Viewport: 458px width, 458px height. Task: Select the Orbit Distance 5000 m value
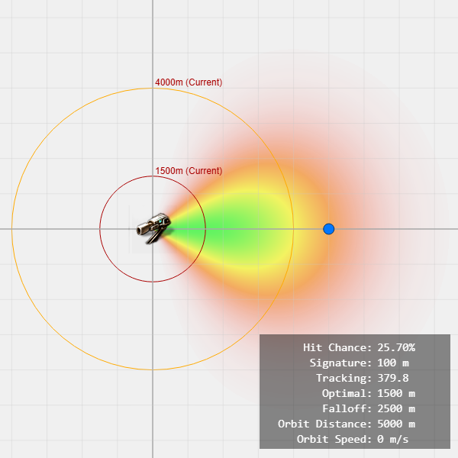point(396,424)
